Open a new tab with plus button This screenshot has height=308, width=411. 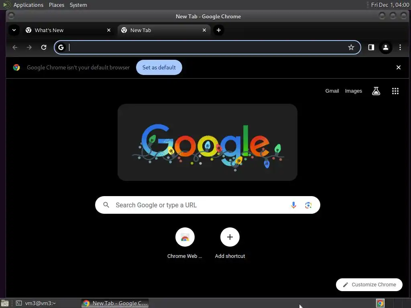[219, 30]
